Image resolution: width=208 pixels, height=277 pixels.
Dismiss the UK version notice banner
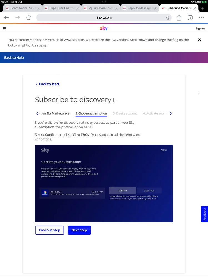(x=199, y=40)
